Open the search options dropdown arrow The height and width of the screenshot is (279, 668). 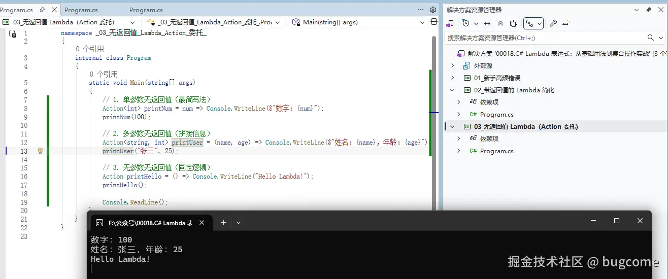(x=661, y=38)
